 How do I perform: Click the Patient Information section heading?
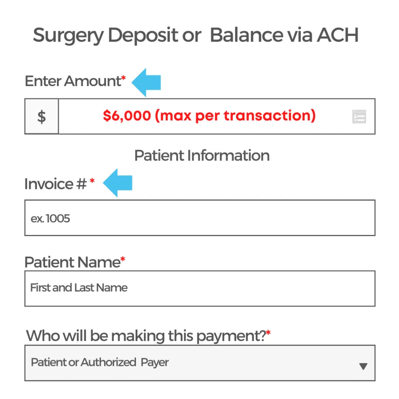[x=202, y=155]
